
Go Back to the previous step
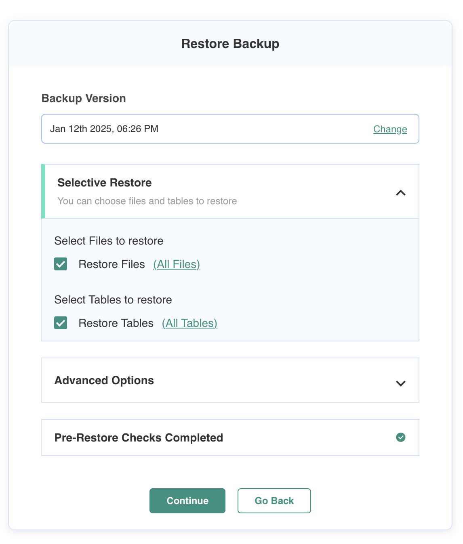click(x=274, y=501)
